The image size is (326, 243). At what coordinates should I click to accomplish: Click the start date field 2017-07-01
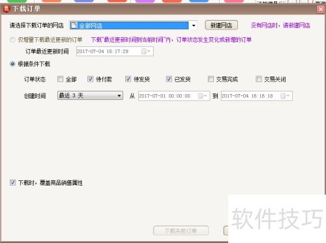174,96
